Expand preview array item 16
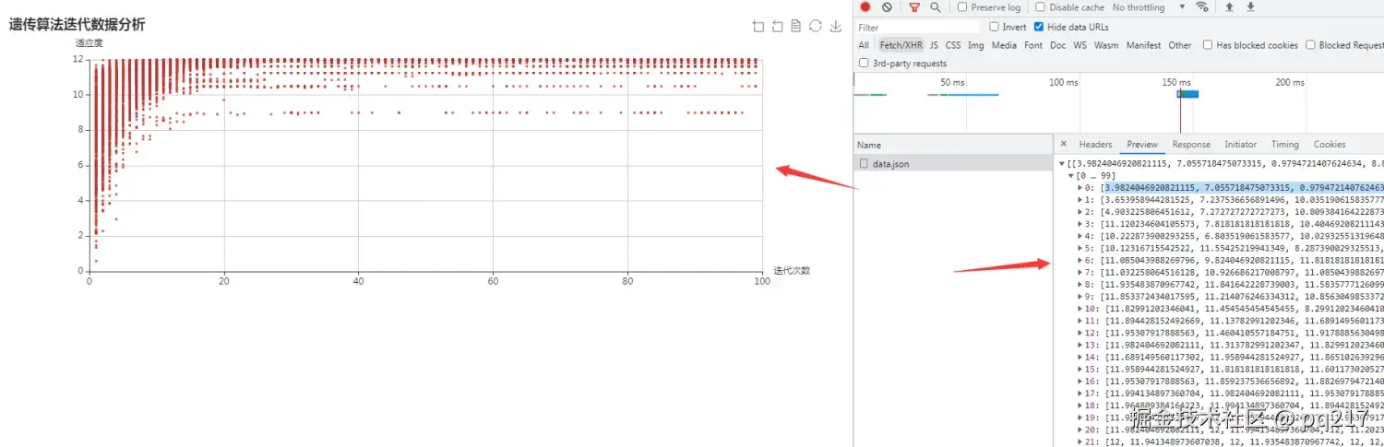This screenshot has height=447, width=1384. 1080,380
